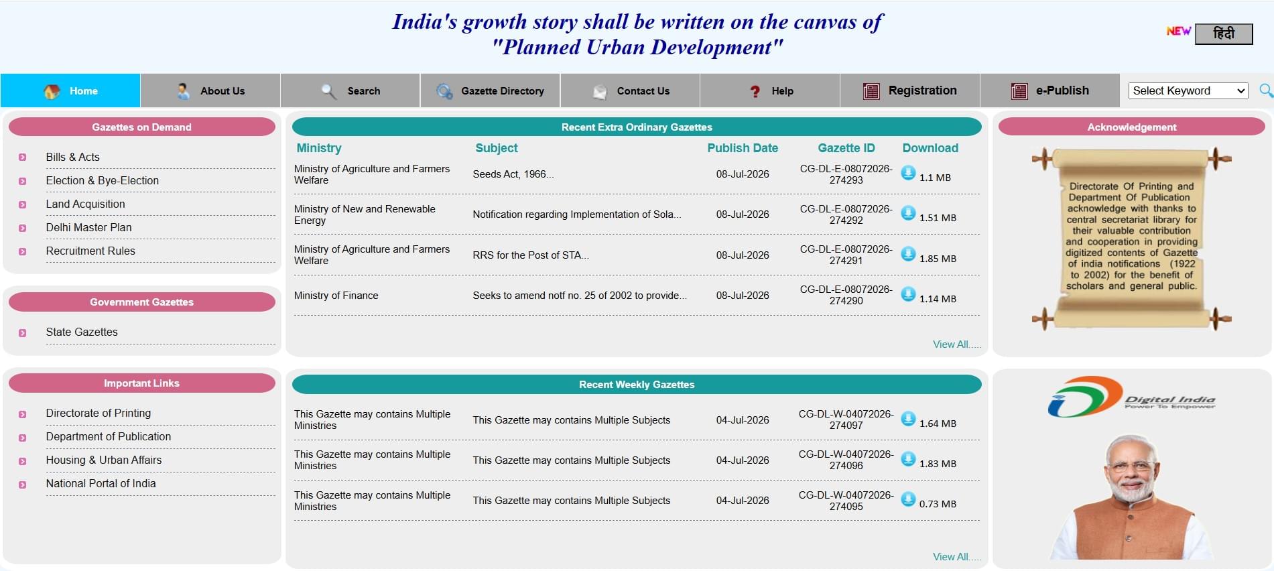Open Recruitment Rules link
This screenshot has height=571, width=1274.
point(90,251)
